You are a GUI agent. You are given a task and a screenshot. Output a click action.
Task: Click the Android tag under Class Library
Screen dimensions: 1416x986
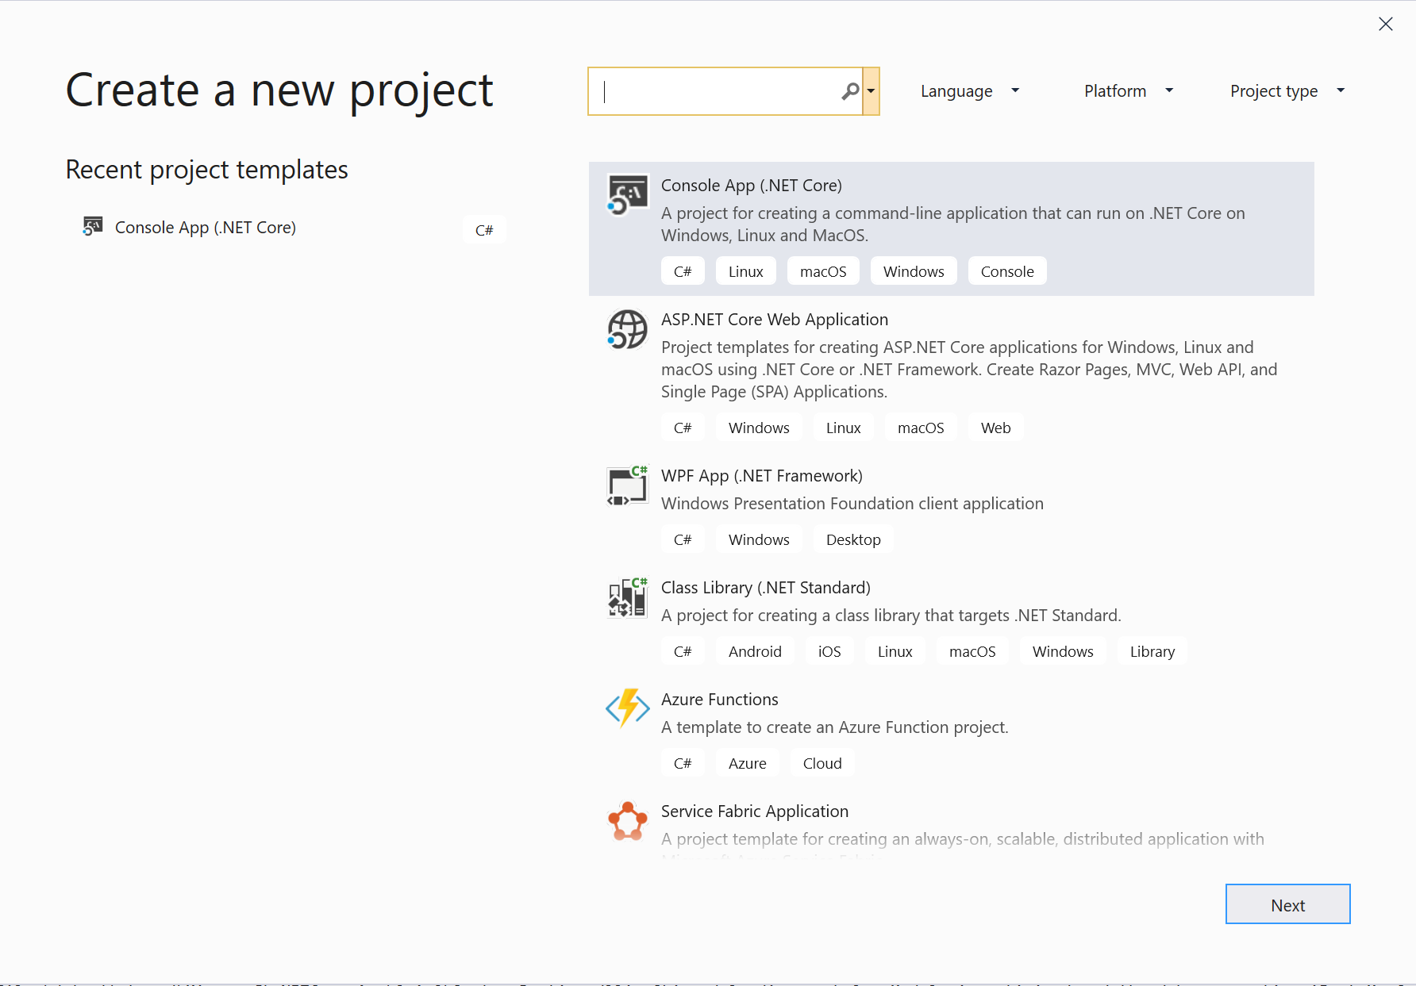point(755,651)
